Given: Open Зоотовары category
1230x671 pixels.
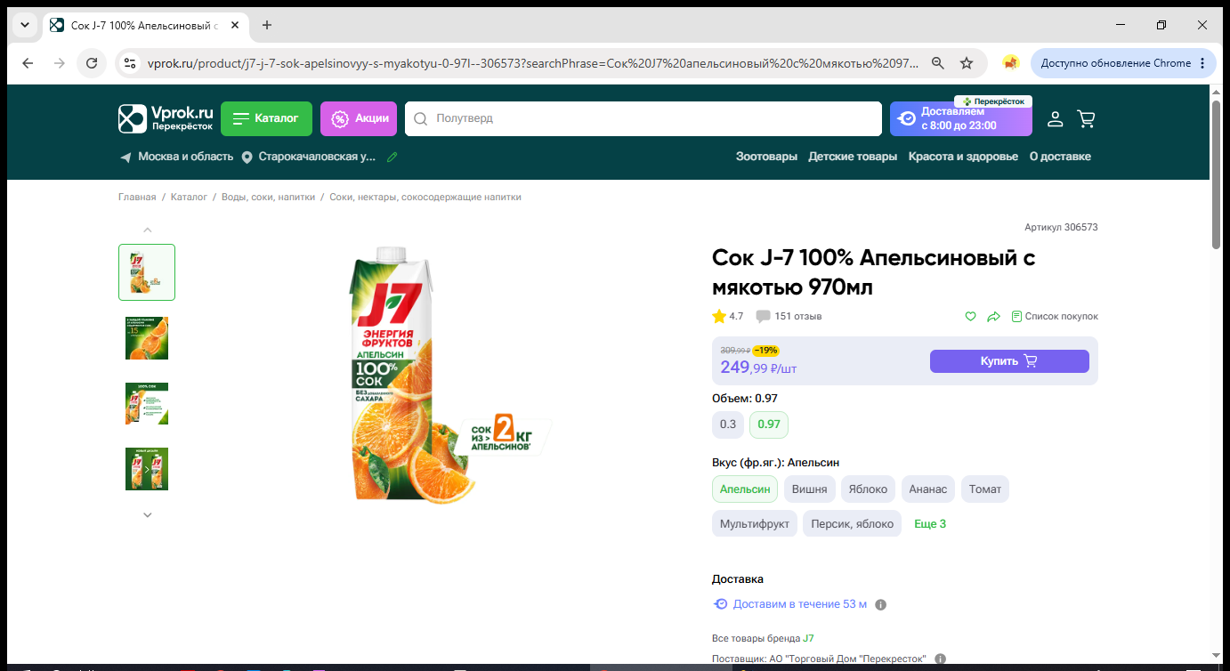Looking at the screenshot, I should coord(766,157).
